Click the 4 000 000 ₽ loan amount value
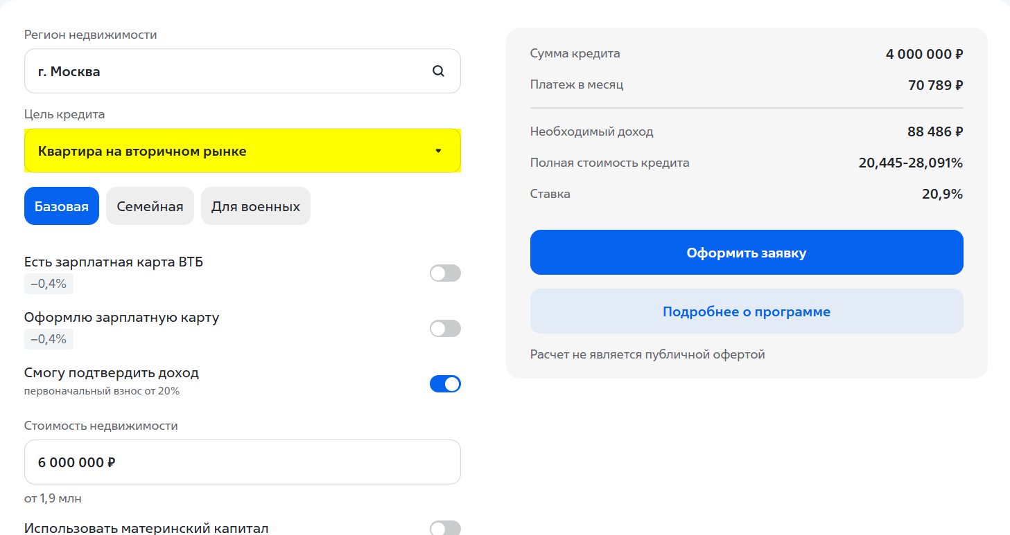 pos(924,54)
